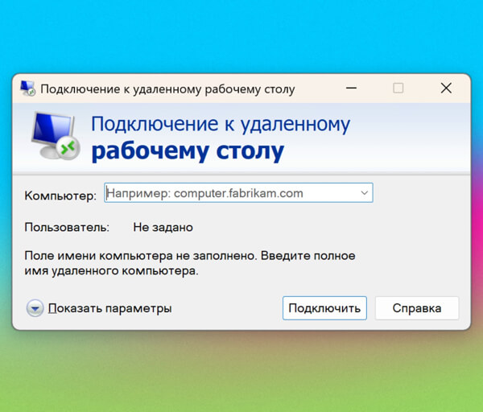Click the Компьютер name input field
This screenshot has width=483, height=412.
click(238, 193)
